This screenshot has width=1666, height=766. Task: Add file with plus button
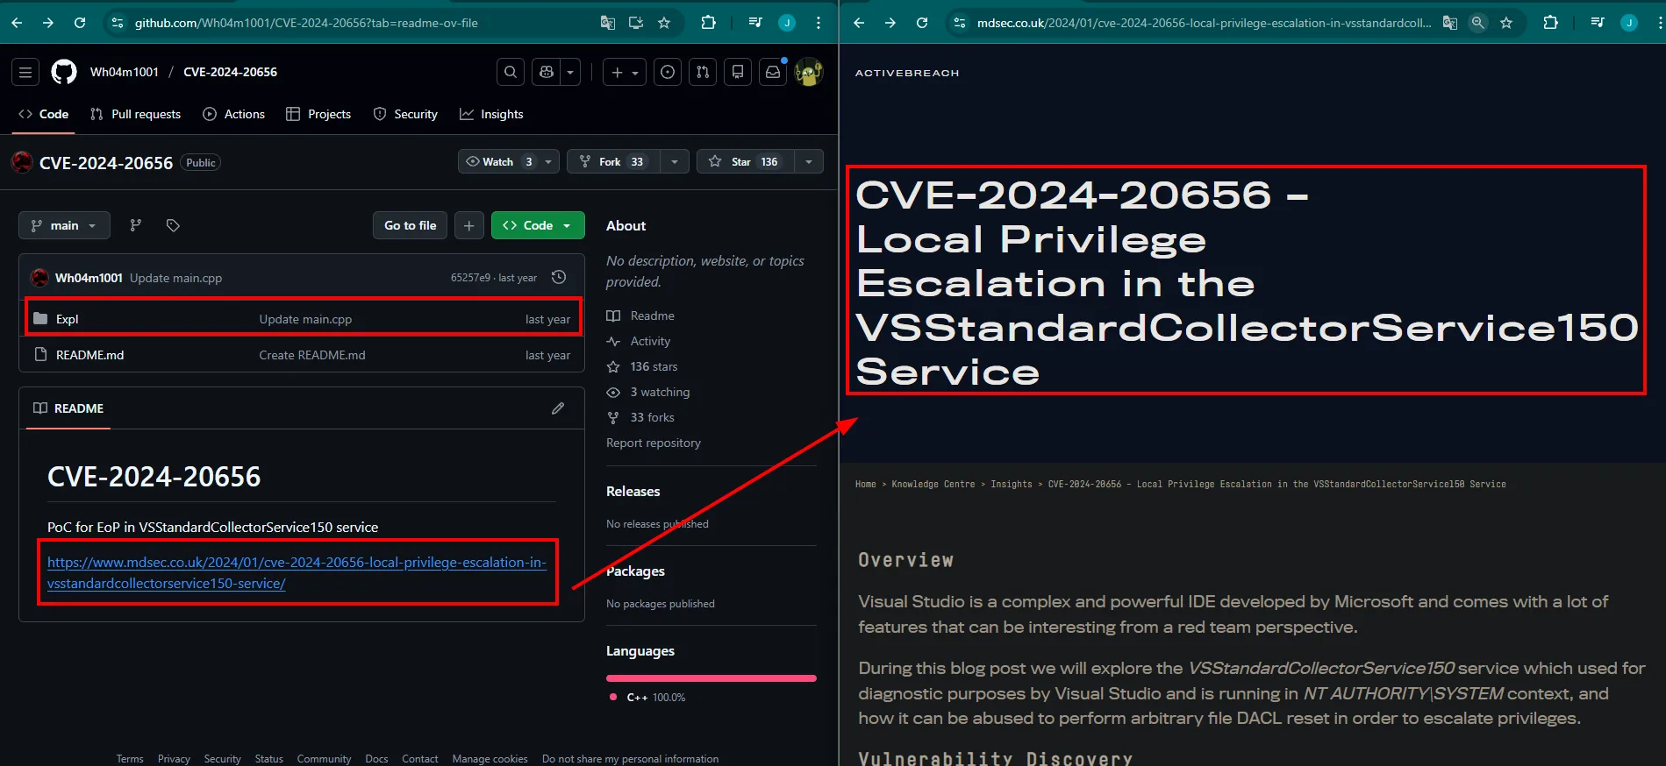tap(469, 225)
